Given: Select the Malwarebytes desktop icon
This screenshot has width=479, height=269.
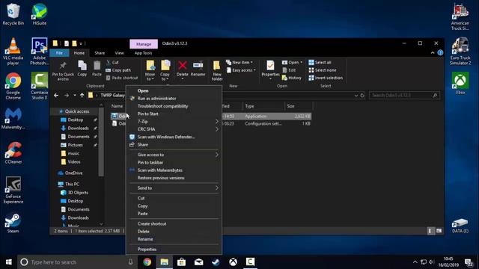Looking at the screenshot, I should tap(13, 118).
